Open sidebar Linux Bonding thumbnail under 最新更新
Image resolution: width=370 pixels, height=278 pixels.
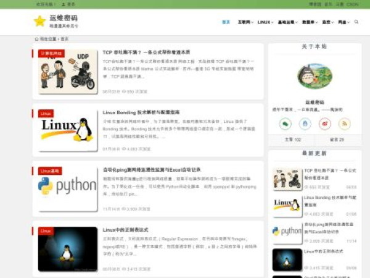coord(287,206)
